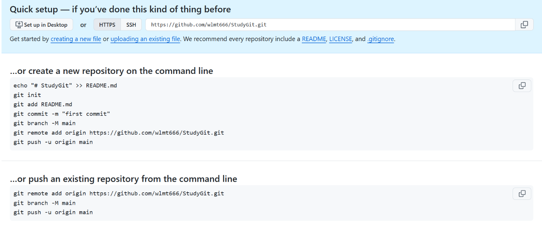Click the Quick setup heading
Image resolution: width=542 pixels, height=227 pixels.
click(x=120, y=9)
